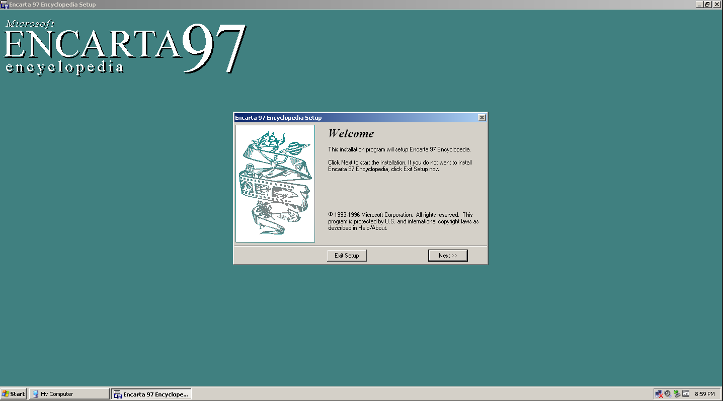The width and height of the screenshot is (723, 401).
Task: Restore down the main Encarta Setup window
Action: point(707,5)
